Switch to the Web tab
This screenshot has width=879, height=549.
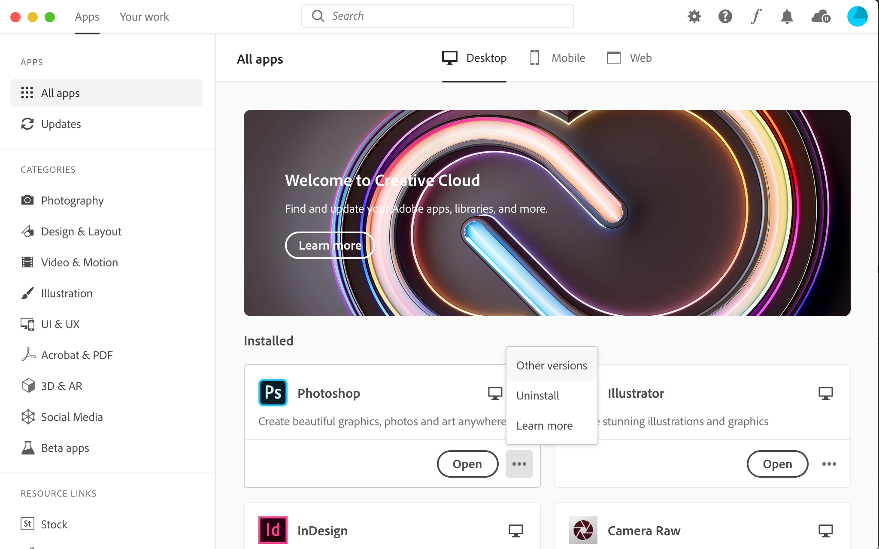[x=629, y=58]
